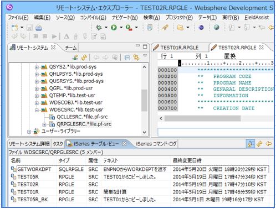Click the Debug bug icon
The width and height of the screenshot is (276, 209).
[99, 28]
